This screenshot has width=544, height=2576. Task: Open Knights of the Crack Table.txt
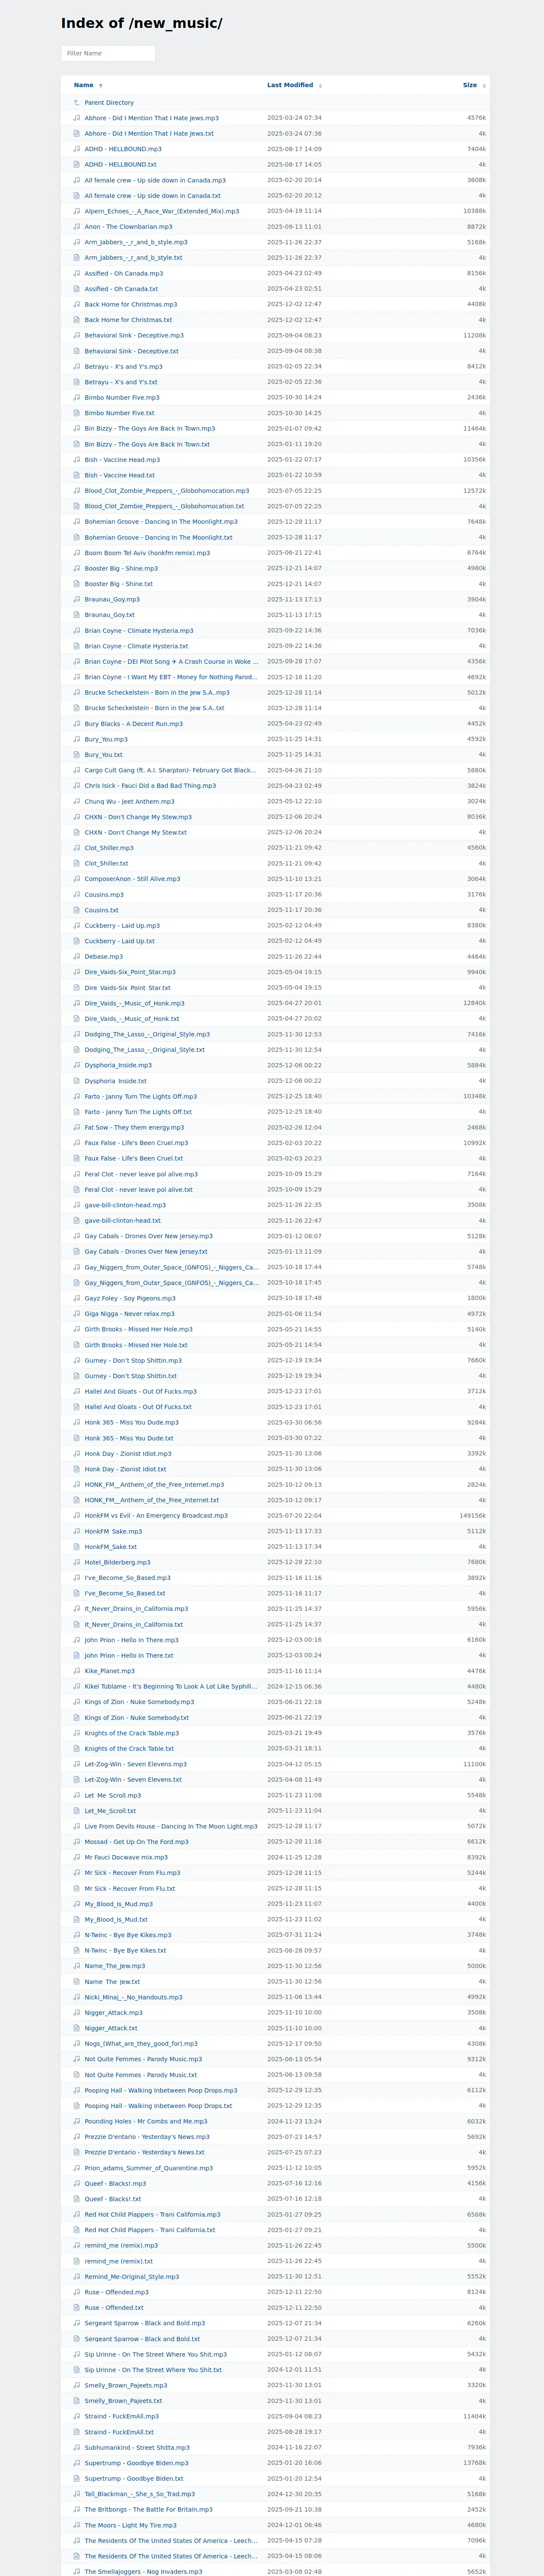(130, 1749)
